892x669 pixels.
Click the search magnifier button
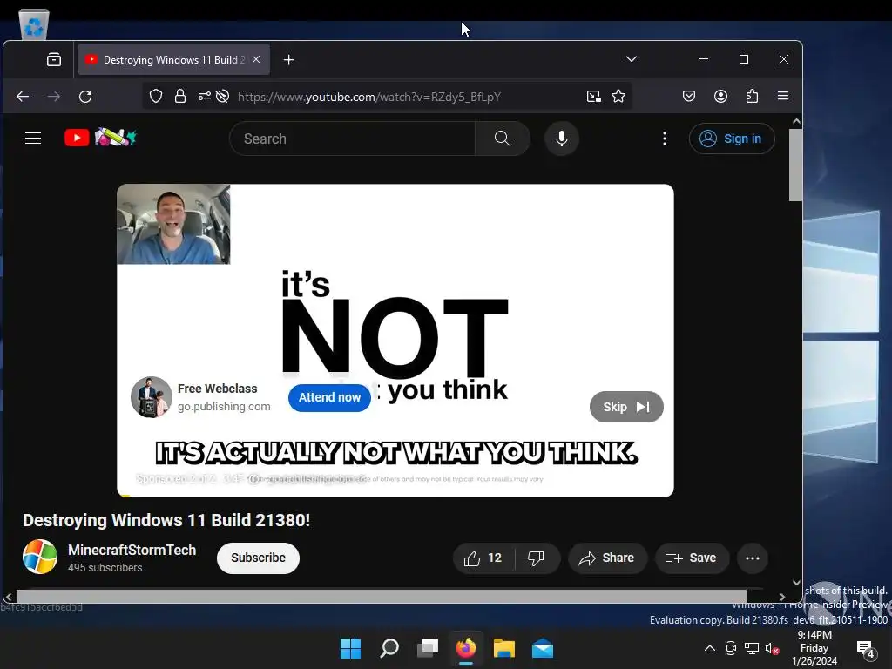(x=503, y=139)
